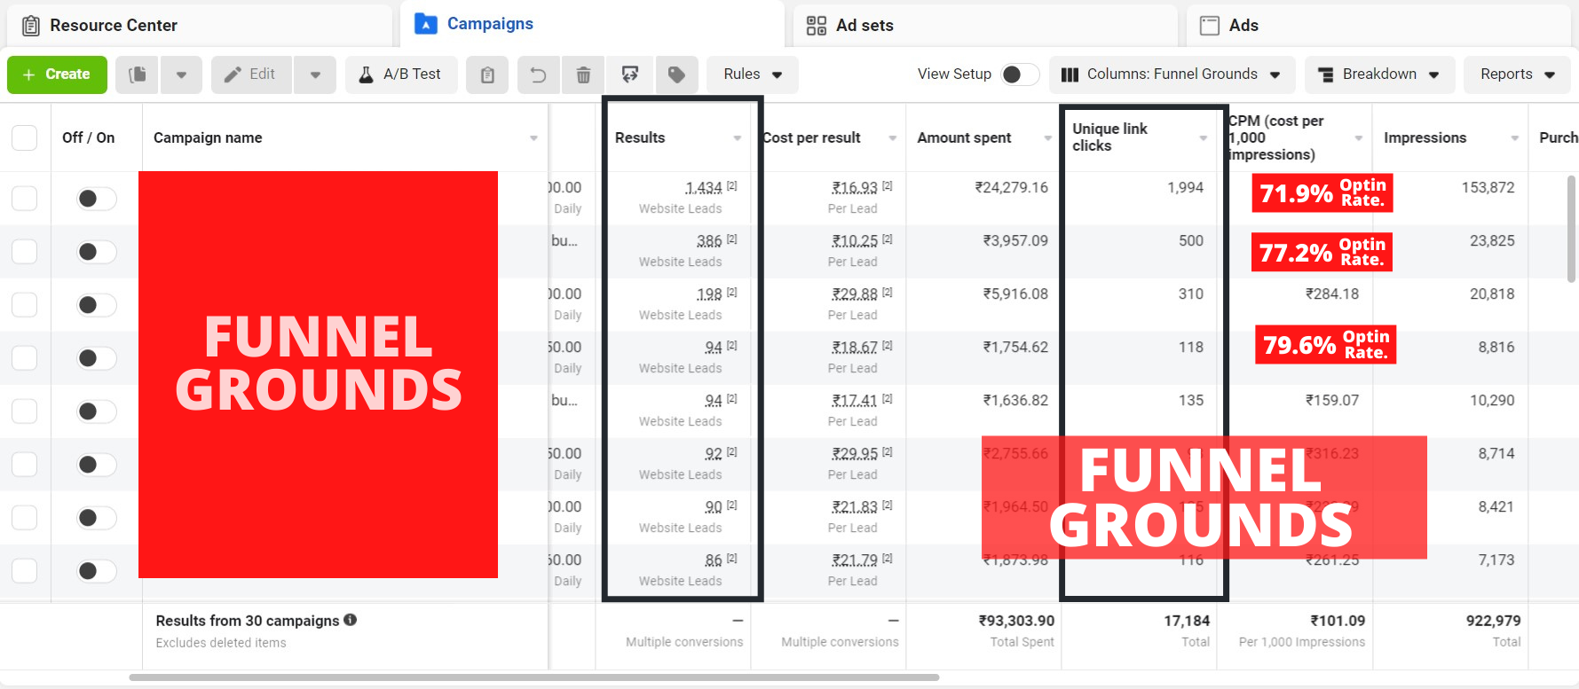Click the Columns bars icon
Image resolution: width=1579 pixels, height=689 pixels.
(x=1070, y=74)
